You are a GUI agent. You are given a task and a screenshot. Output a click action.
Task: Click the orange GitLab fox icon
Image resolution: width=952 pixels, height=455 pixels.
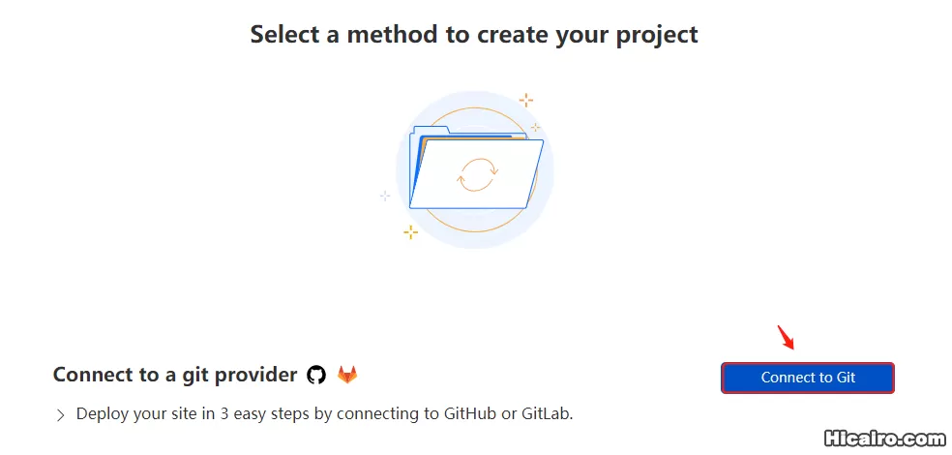(x=346, y=375)
